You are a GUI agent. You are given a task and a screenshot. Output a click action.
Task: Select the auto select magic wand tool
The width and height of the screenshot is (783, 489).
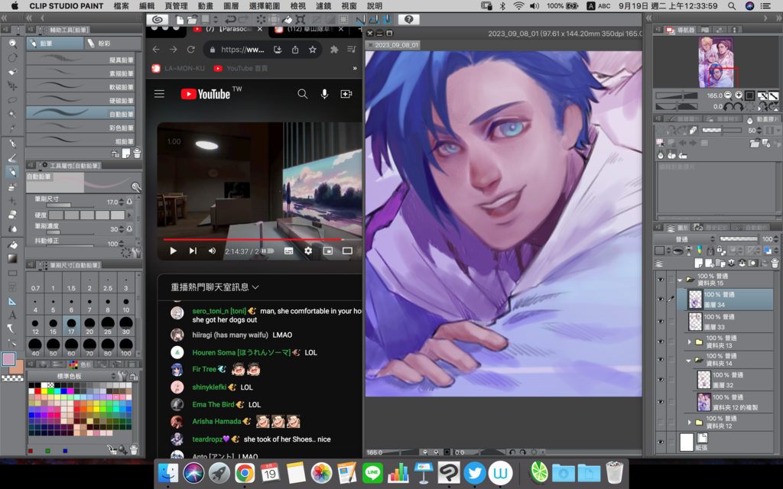point(12,114)
